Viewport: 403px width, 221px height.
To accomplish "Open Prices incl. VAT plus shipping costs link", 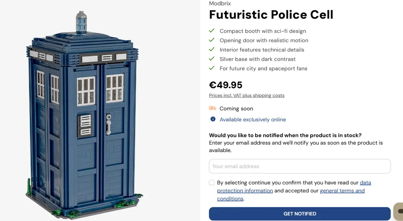I will point(247,95).
